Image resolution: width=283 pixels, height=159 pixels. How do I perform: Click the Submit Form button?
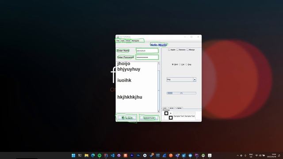click(x=149, y=118)
